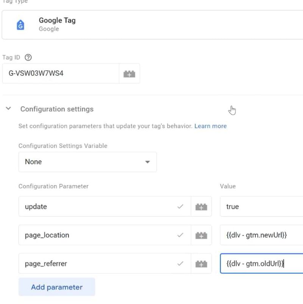This screenshot has height=304, width=303.
Task: Open variable picker for page_referrer parameter
Action: click(201, 263)
